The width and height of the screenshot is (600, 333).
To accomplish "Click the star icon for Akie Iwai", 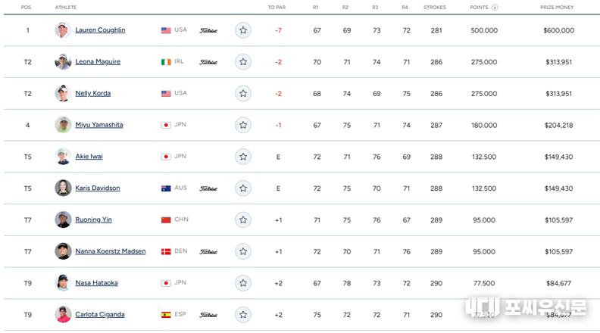I will tap(243, 157).
